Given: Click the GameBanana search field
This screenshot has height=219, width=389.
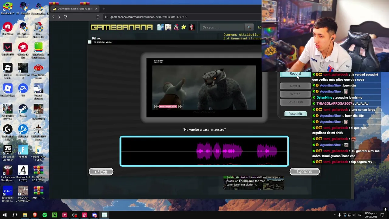Looking at the screenshot, I should 223,27.
